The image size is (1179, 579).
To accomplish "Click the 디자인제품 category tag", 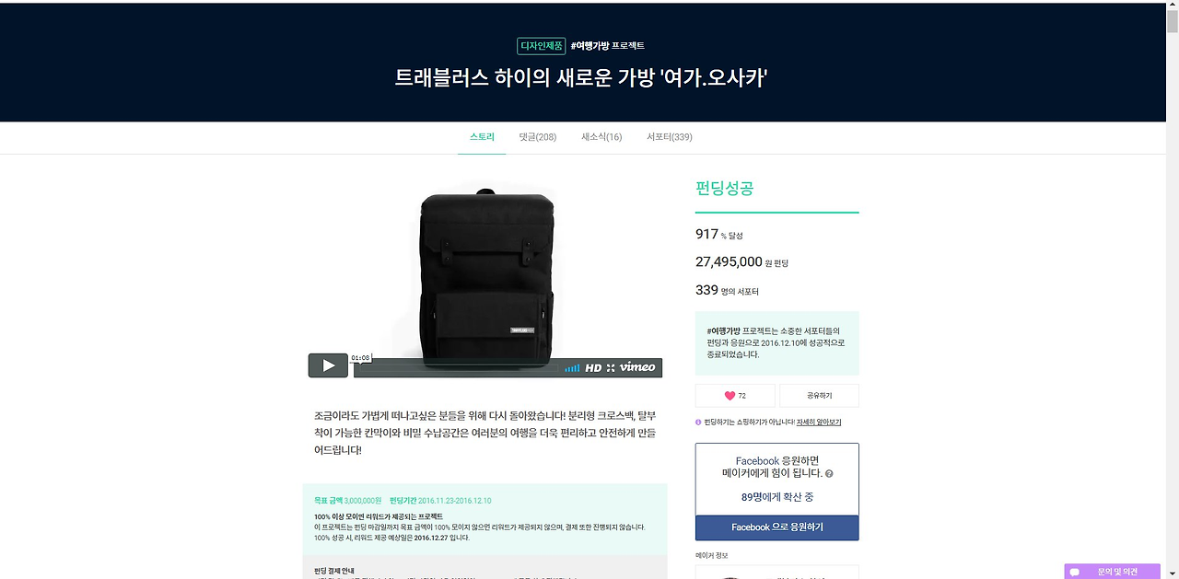I will pos(542,45).
